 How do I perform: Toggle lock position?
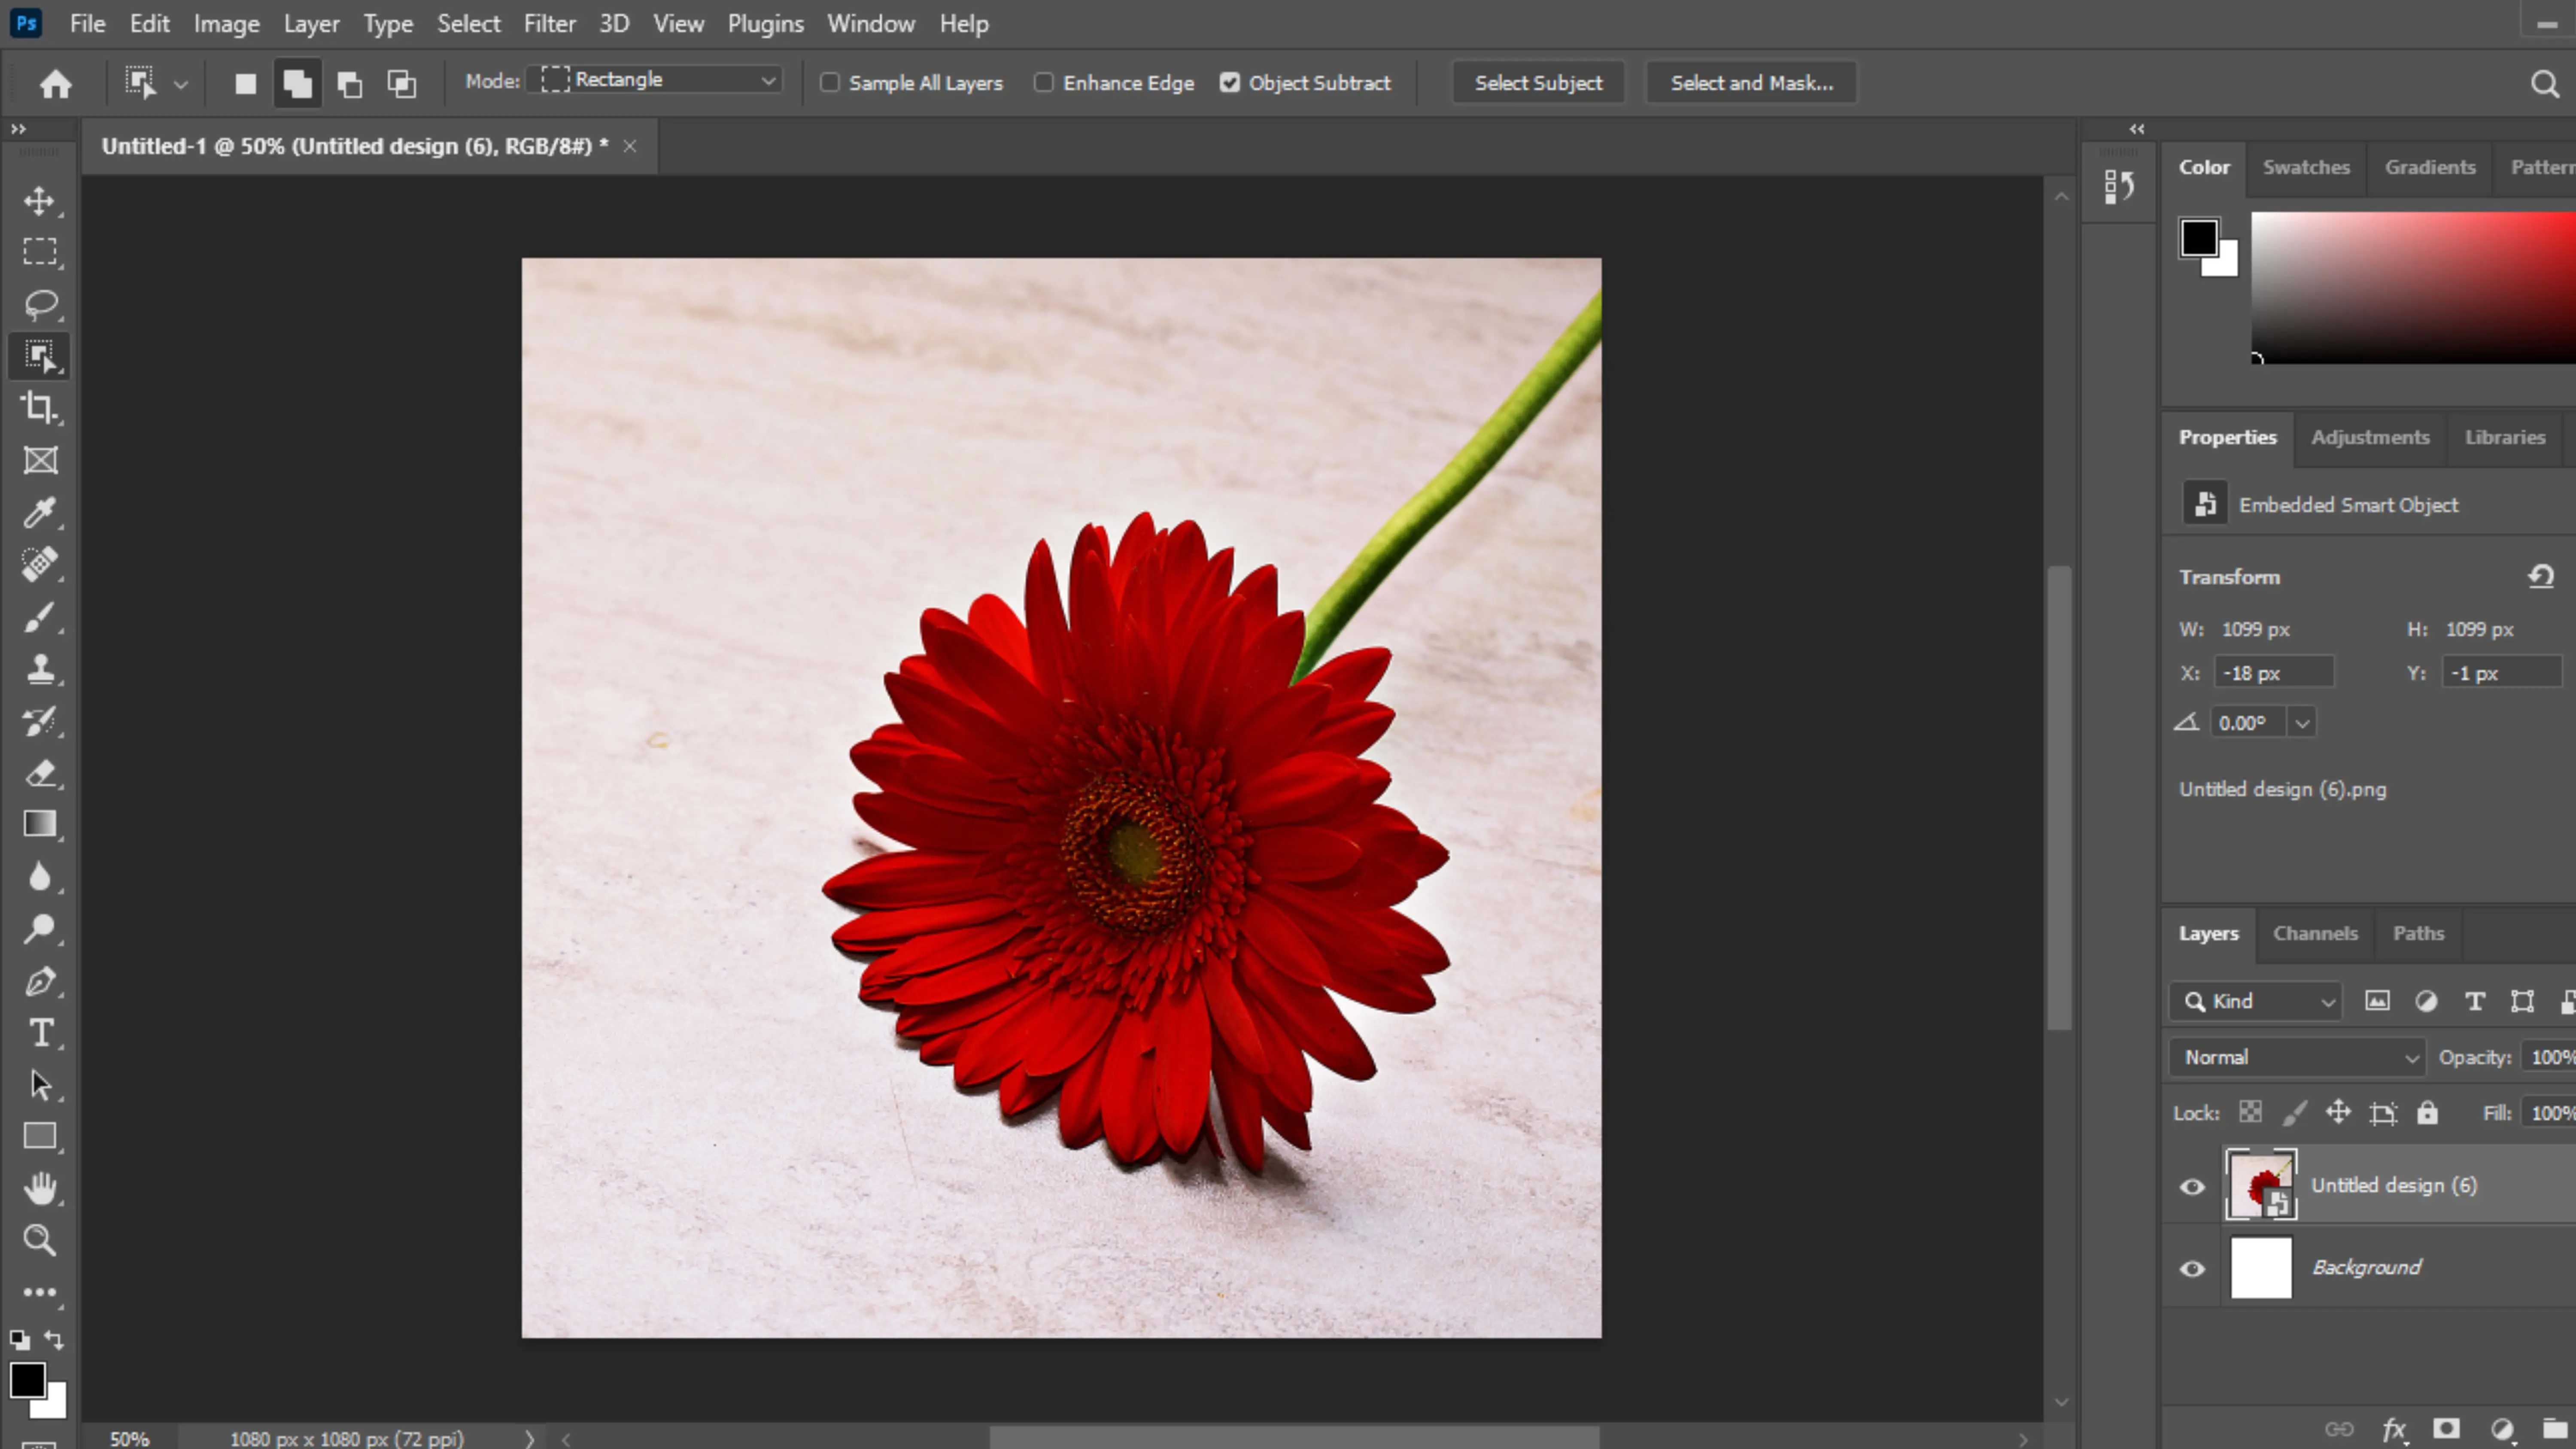click(x=2338, y=1112)
